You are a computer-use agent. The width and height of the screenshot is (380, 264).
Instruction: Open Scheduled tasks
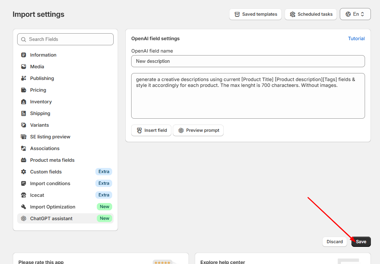(x=311, y=14)
